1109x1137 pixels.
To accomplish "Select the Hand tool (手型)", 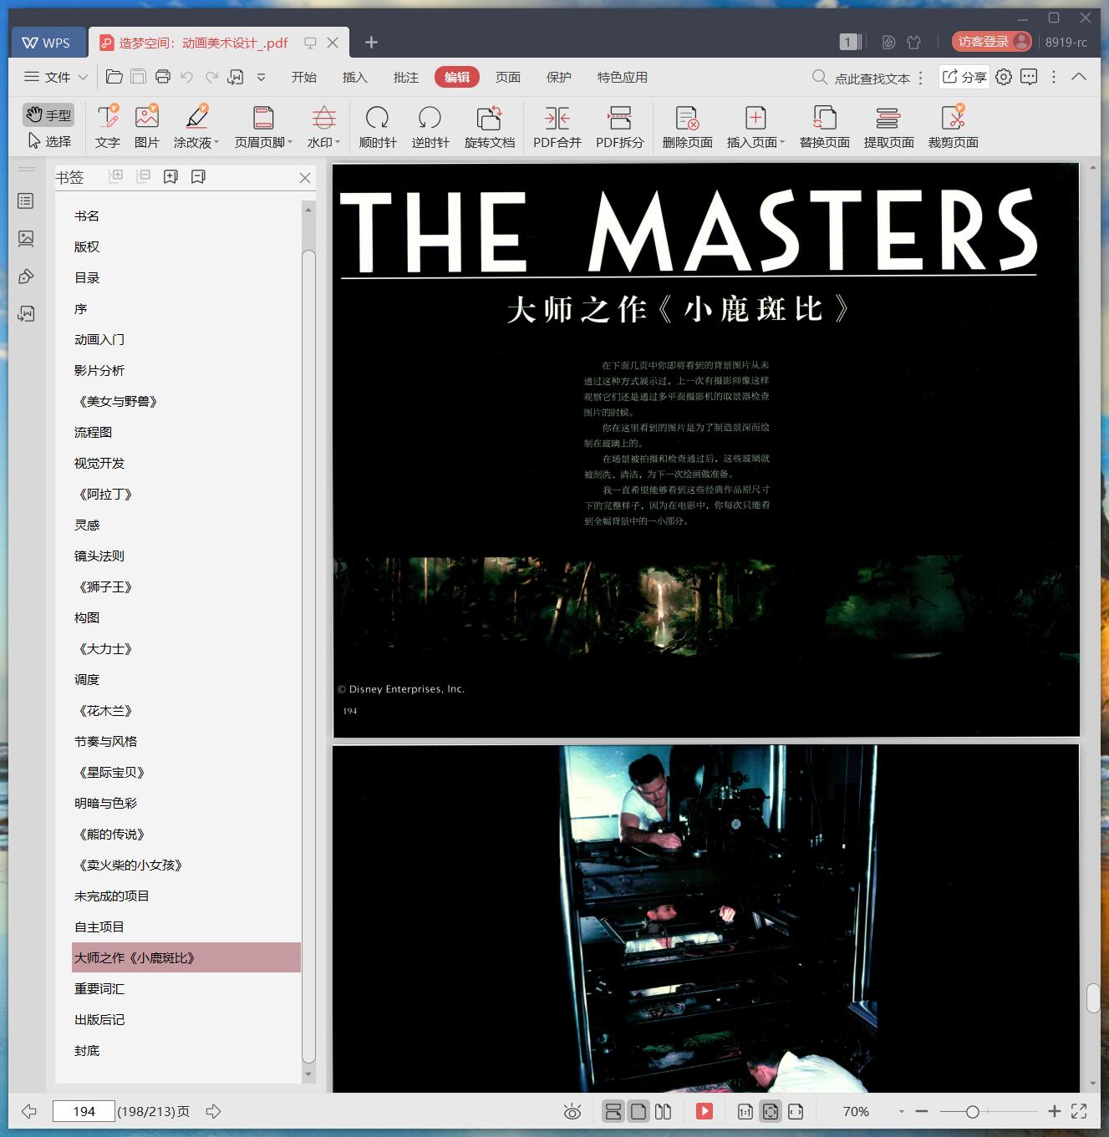I will coord(48,114).
